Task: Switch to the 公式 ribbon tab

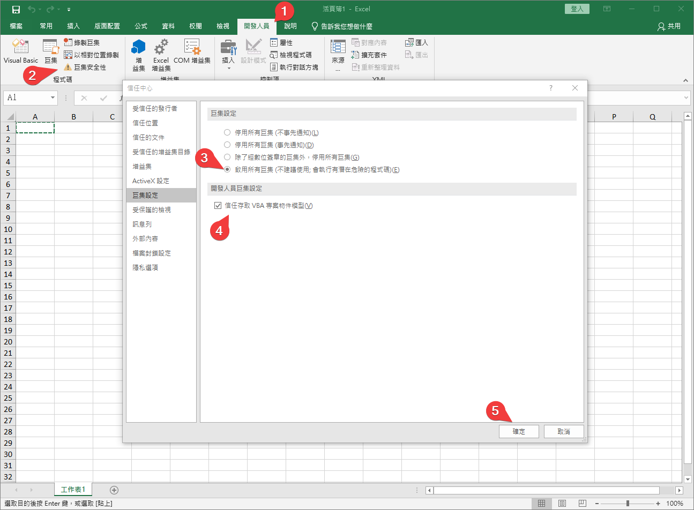Action: 141,26
